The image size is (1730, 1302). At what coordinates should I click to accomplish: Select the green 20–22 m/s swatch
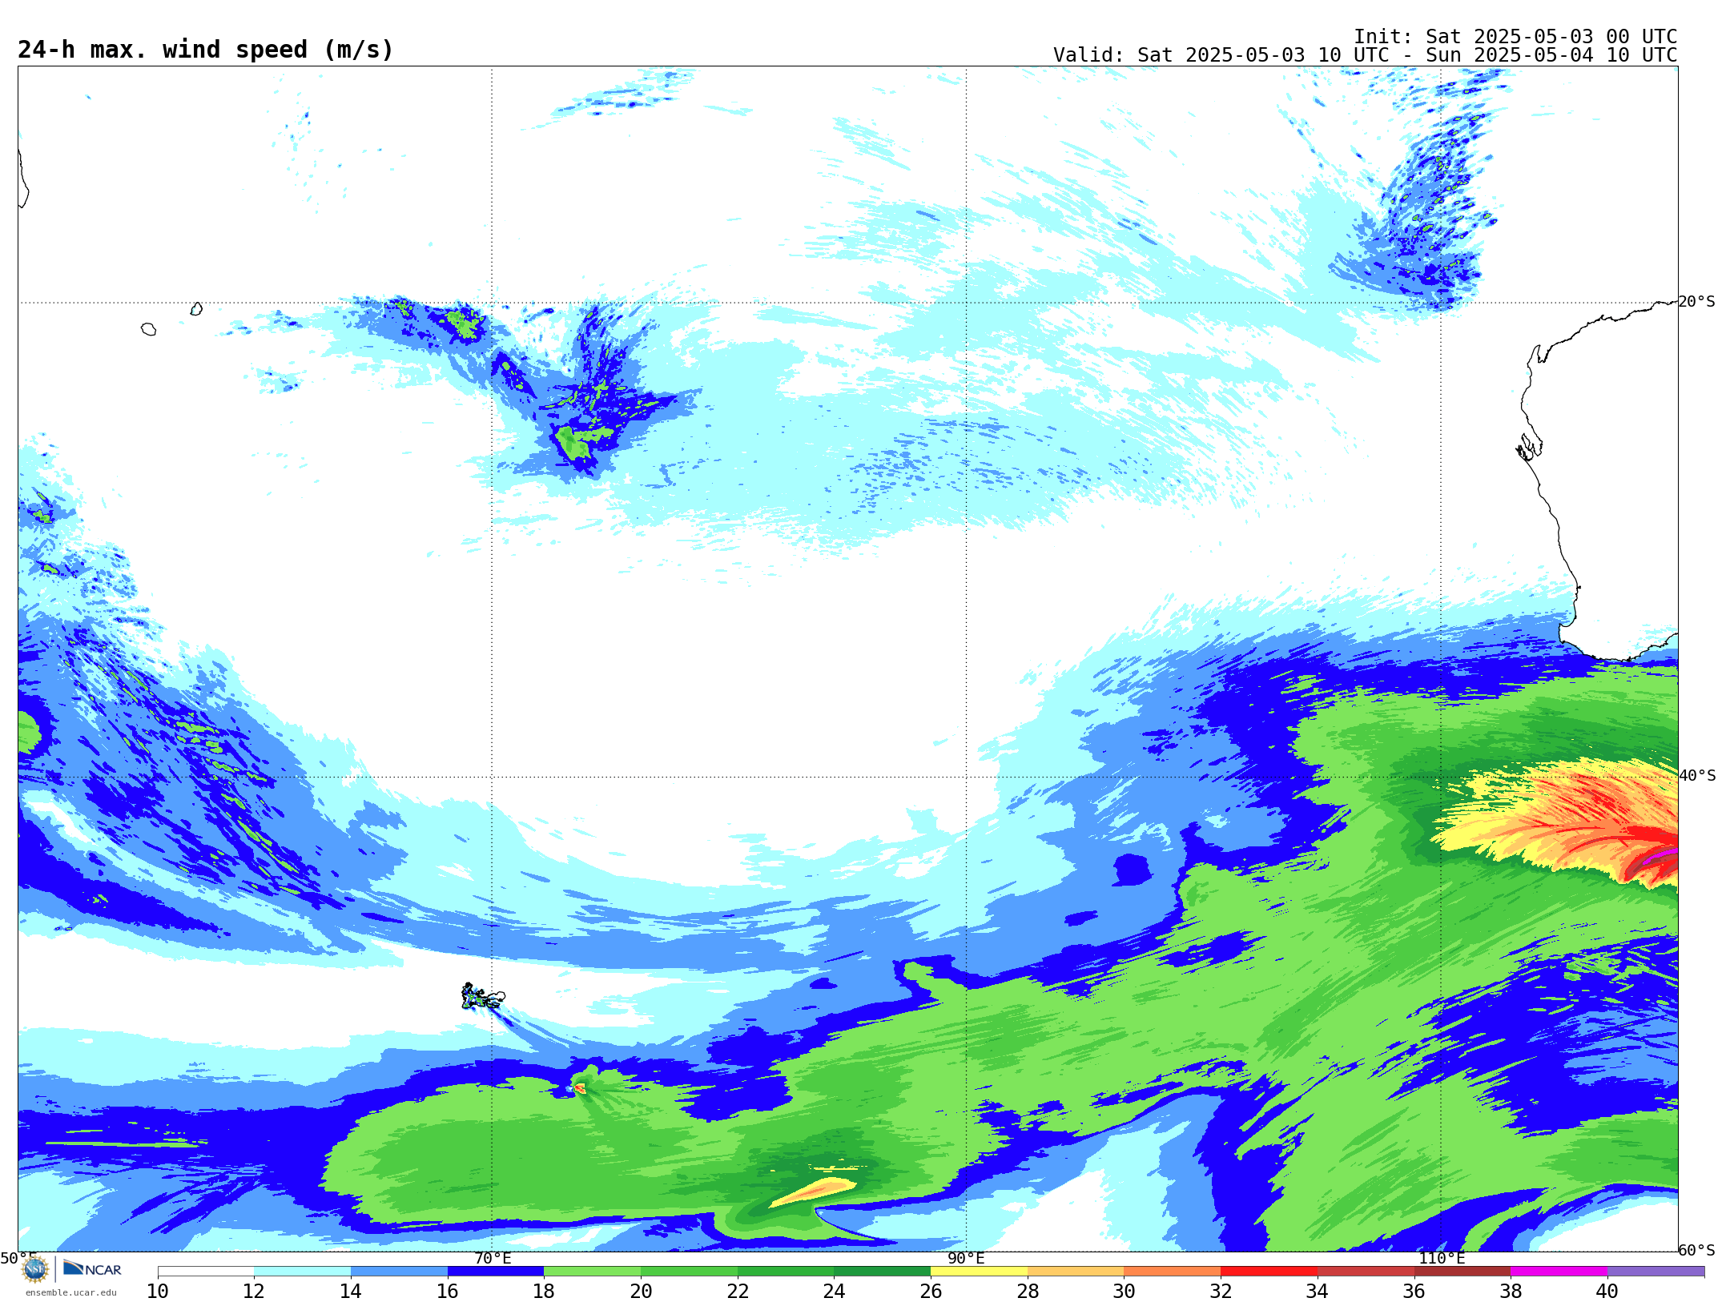[689, 1272]
